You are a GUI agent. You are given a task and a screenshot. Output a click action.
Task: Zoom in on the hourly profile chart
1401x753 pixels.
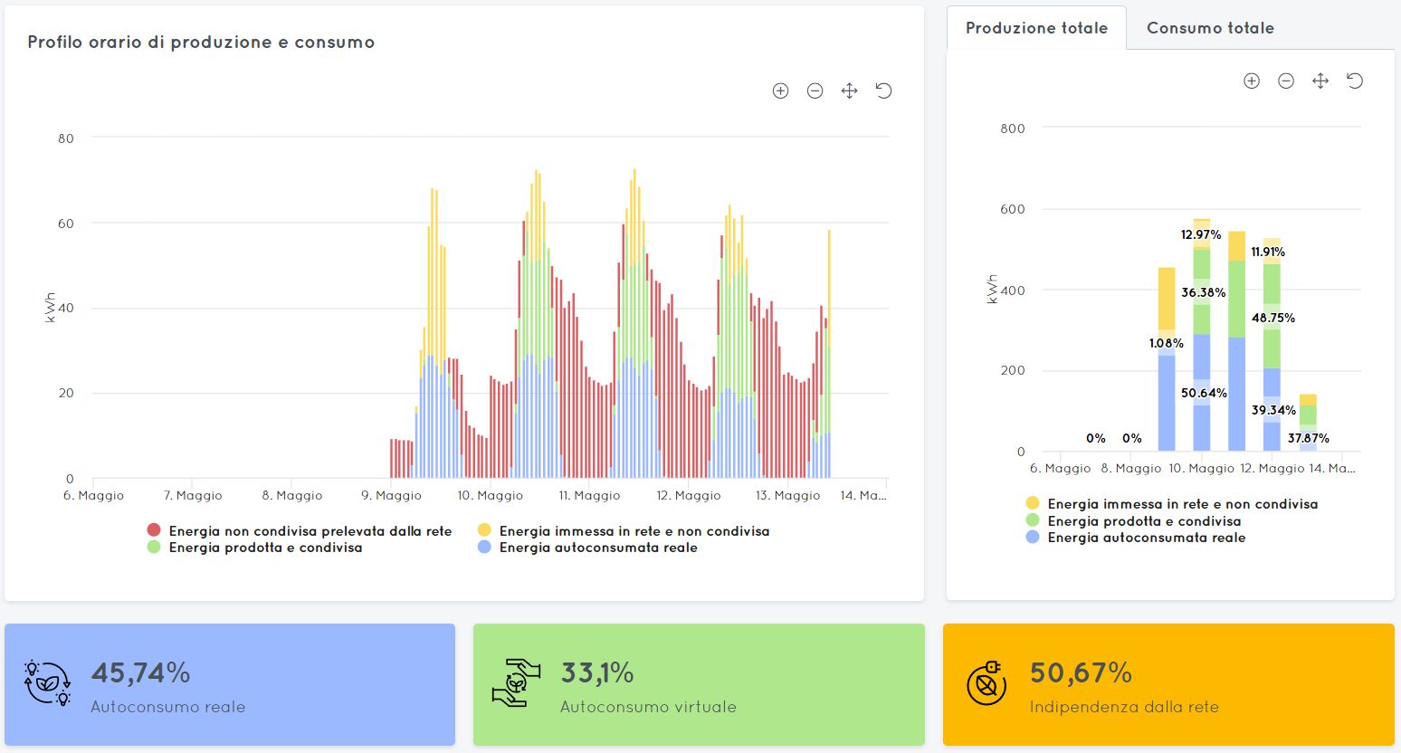[x=780, y=91]
